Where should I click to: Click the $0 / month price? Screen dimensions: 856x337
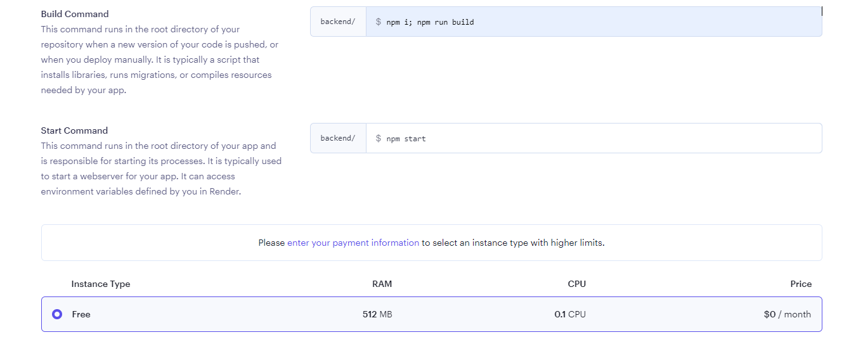pos(788,314)
